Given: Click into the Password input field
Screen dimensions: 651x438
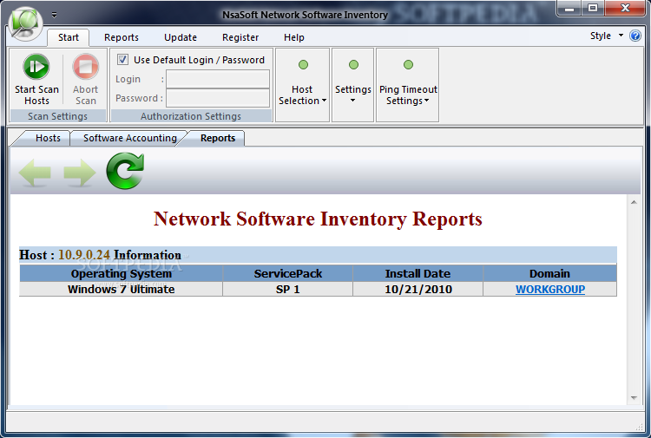Looking at the screenshot, I should (x=218, y=98).
